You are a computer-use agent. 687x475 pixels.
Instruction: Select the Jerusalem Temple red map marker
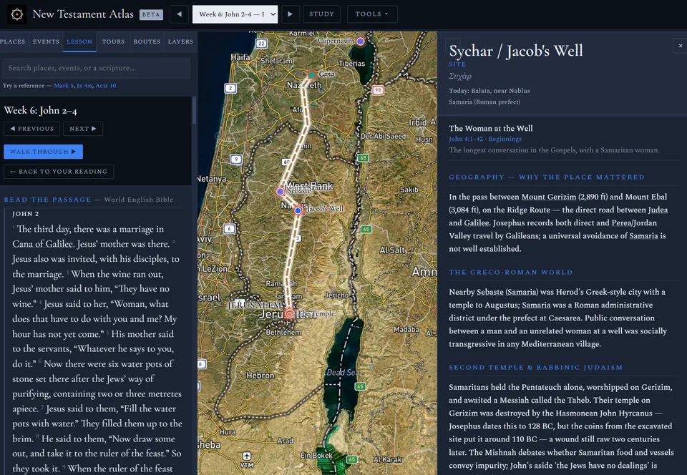[x=290, y=314]
